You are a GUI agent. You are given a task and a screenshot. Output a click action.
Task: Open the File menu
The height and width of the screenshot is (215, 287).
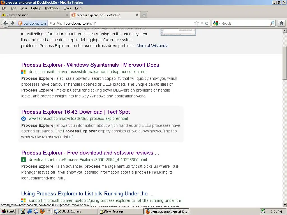4,8
